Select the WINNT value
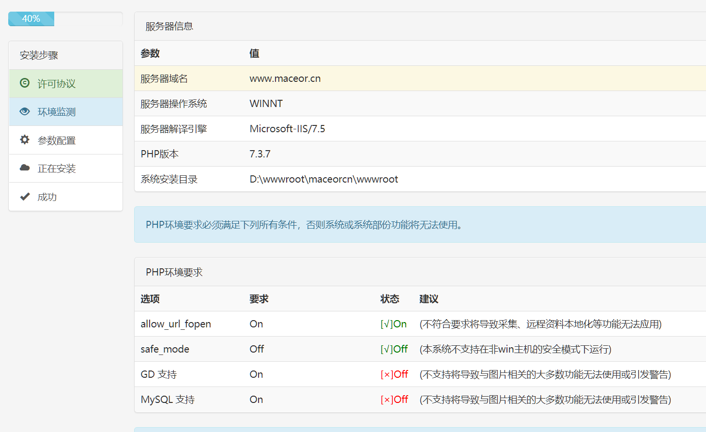Screen dimensions: 706x432 [266, 104]
